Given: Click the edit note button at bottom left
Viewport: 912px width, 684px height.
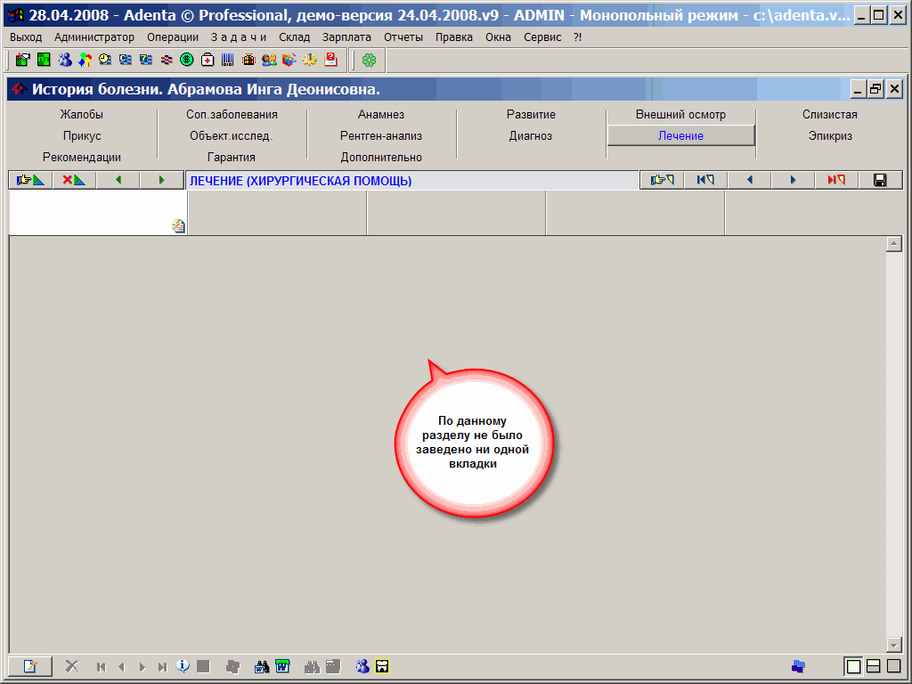Looking at the screenshot, I should tap(30, 665).
